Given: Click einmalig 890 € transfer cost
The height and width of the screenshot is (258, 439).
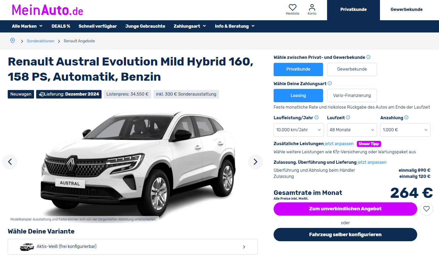Looking at the screenshot, I should (414, 170).
